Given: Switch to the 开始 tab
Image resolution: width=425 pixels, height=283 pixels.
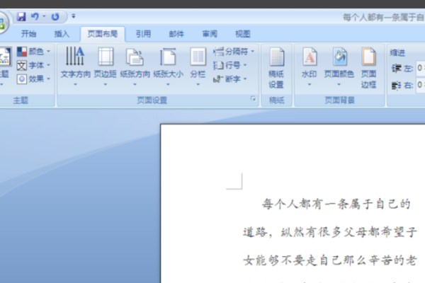Looking at the screenshot, I should tap(29, 34).
